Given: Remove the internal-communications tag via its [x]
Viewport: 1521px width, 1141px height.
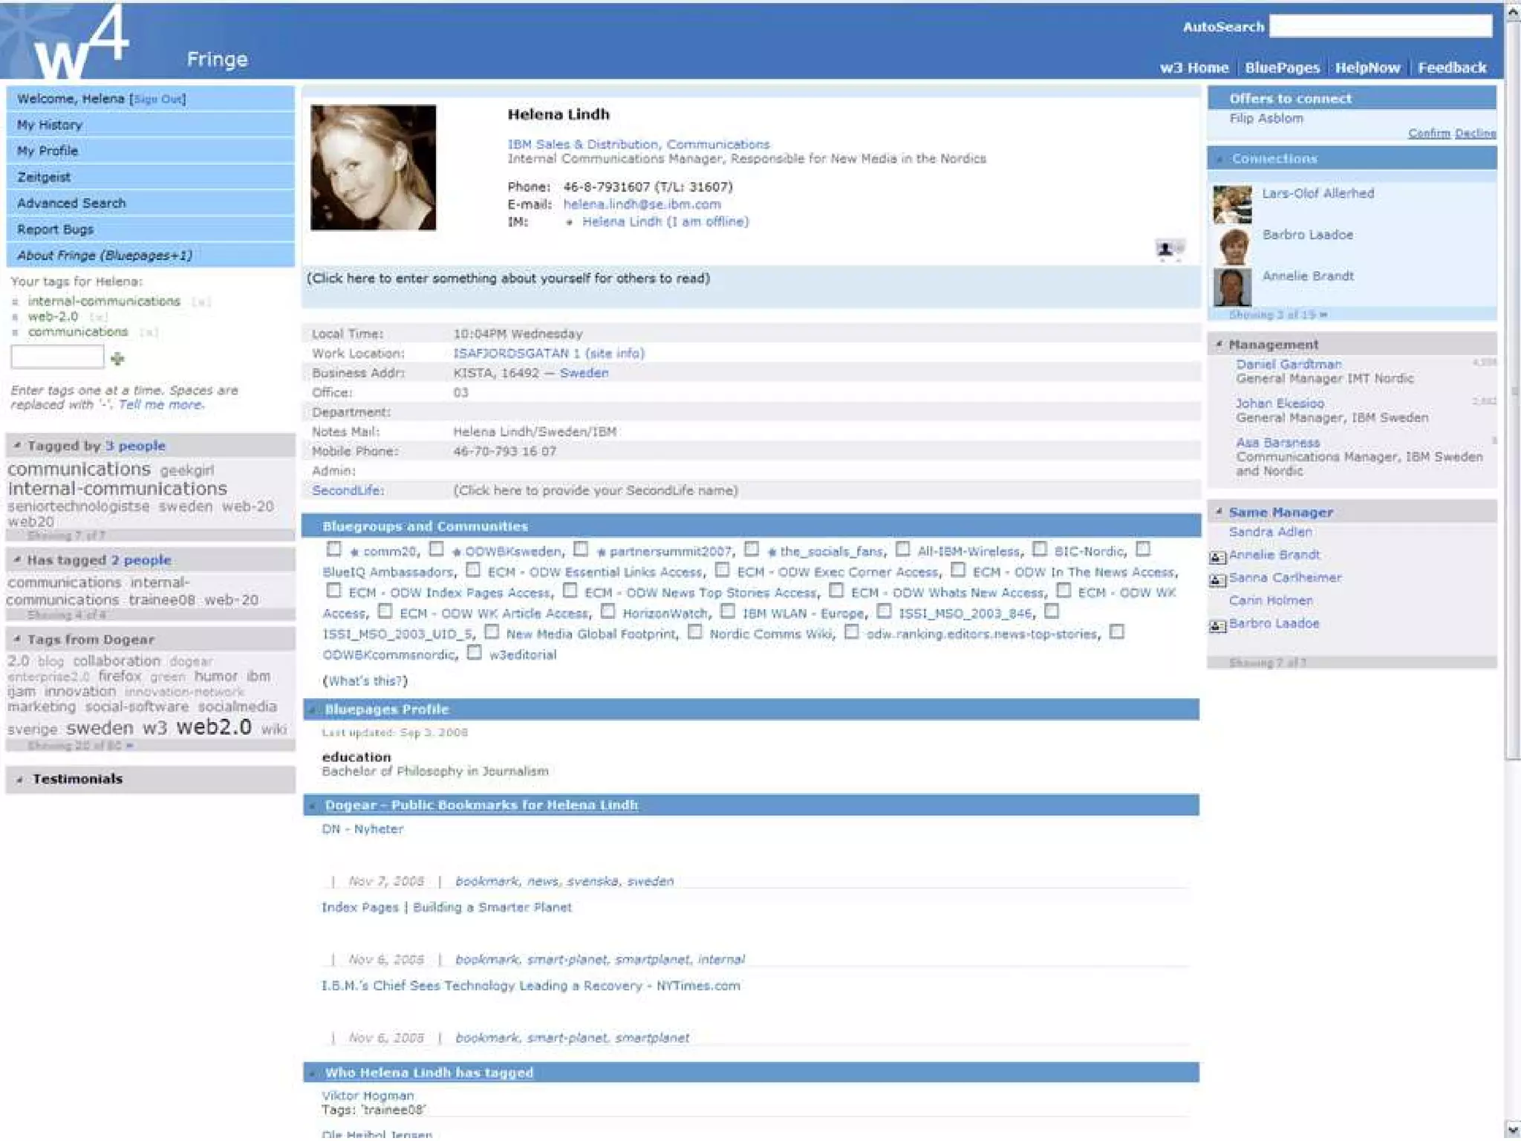Looking at the screenshot, I should pyautogui.click(x=201, y=302).
